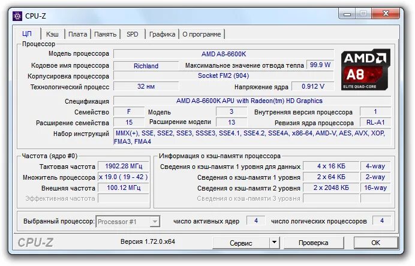The width and height of the screenshot is (415, 266).
Task: Click the AMD A8 processor logo
Action: coord(365,69)
